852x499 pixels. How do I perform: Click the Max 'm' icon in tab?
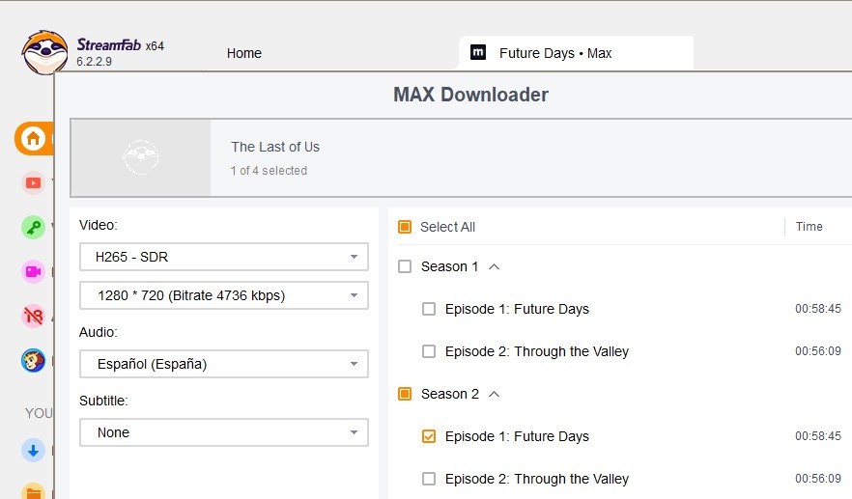click(x=477, y=52)
